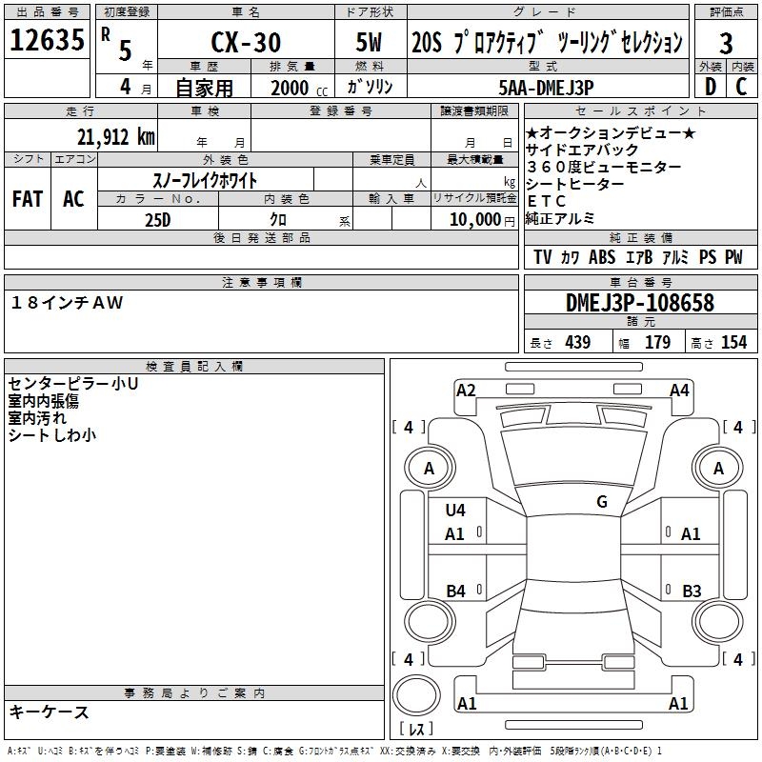Select the TV equipment code
This screenshot has width=762, height=762.
(x=543, y=257)
